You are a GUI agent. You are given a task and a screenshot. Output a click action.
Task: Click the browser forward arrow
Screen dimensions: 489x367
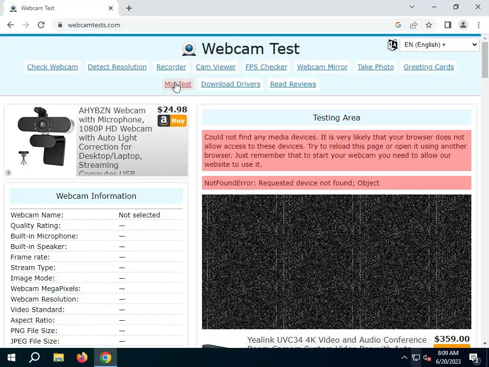(x=26, y=25)
